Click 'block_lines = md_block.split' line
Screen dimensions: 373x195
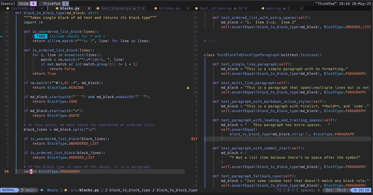click(60, 129)
